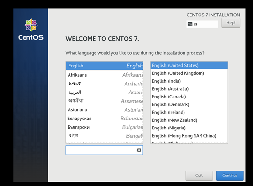Focus the language search field

(x=105, y=150)
